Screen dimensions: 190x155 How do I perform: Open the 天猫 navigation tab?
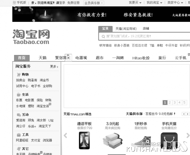[42, 58]
